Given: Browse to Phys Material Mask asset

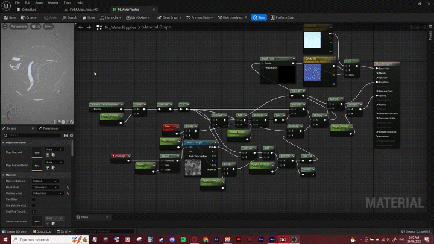Looking at the screenshot, I should click(54, 168).
